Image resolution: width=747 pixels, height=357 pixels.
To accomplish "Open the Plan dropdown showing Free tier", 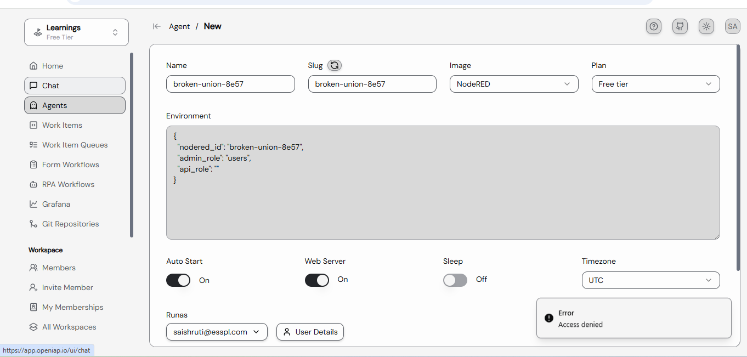I will tap(655, 84).
